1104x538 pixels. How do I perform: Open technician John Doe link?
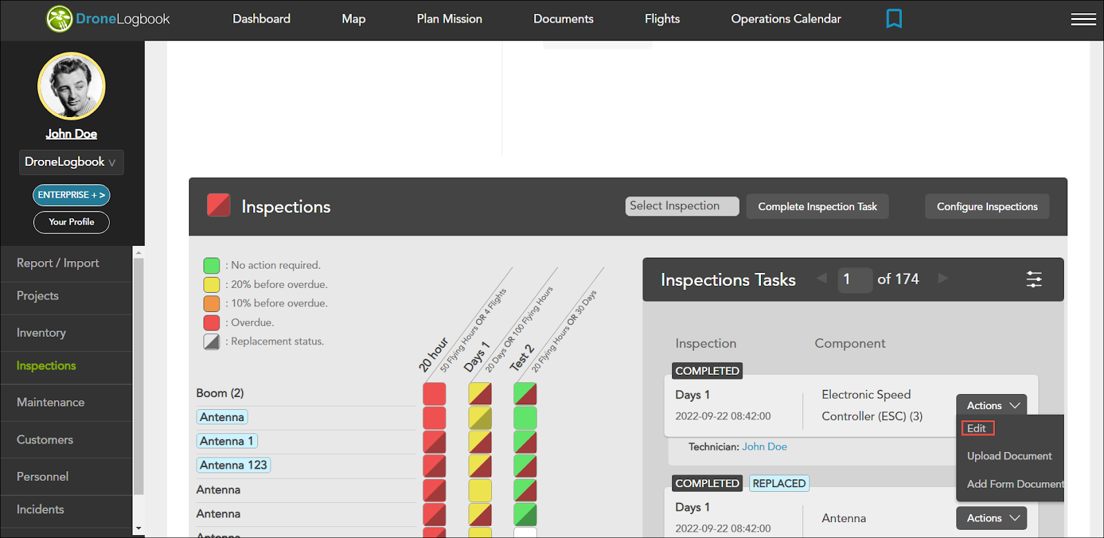pos(765,446)
